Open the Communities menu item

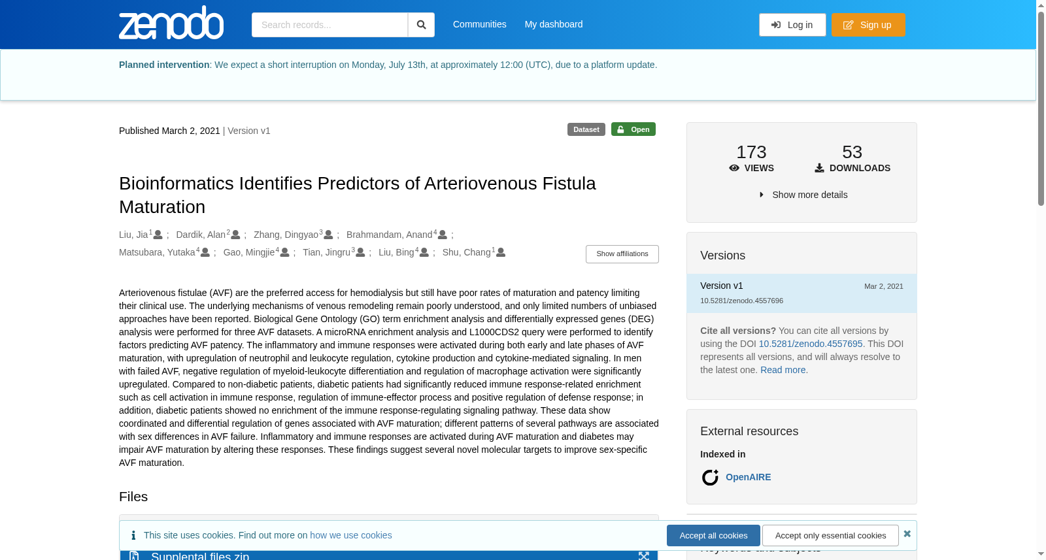tap(480, 24)
